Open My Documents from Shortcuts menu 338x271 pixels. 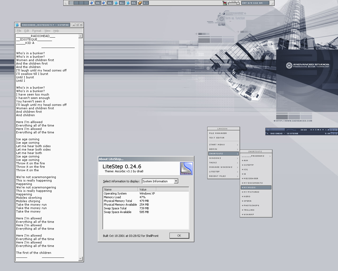coord(256,183)
